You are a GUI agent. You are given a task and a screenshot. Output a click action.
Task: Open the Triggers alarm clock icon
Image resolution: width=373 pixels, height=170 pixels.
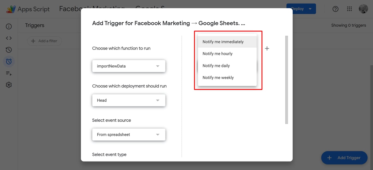pyautogui.click(x=9, y=61)
